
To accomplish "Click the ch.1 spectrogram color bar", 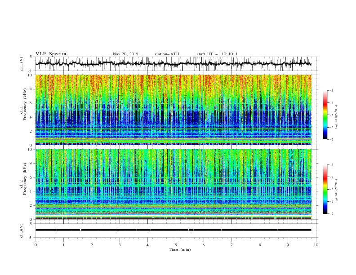I will [325, 115].
